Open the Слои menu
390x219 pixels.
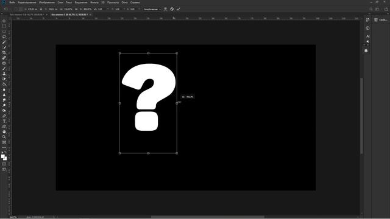(60, 2)
